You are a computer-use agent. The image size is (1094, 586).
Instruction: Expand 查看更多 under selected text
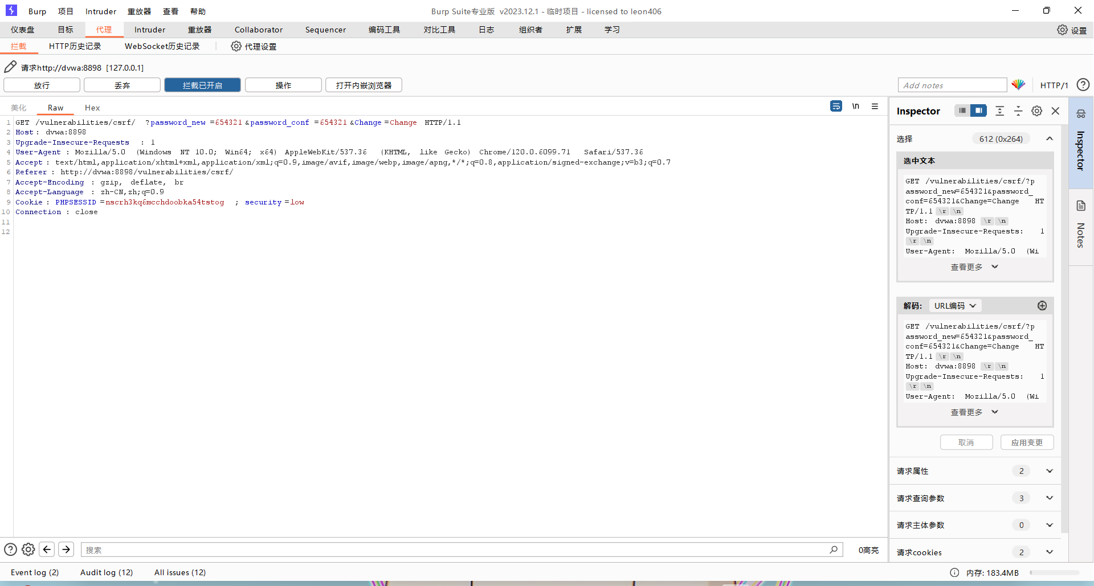(x=974, y=267)
